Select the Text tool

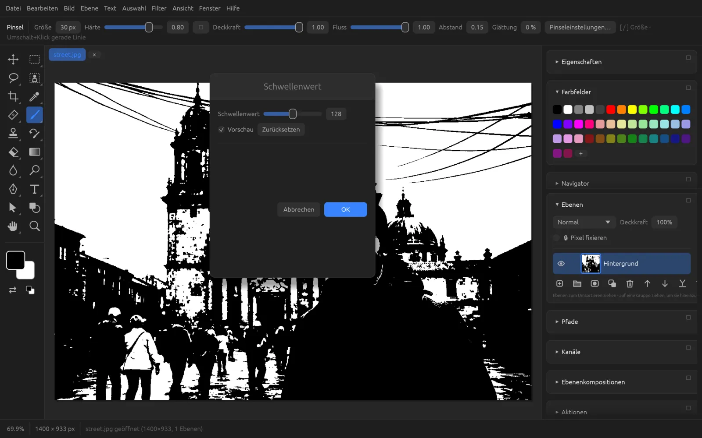pyautogui.click(x=34, y=189)
